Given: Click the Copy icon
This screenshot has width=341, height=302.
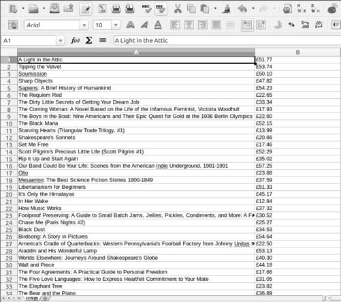Looking at the screenshot, I should click(x=191, y=9).
